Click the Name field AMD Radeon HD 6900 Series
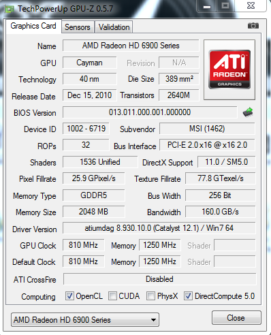Image resolution: width=271 pixels, height=335 pixels. [131, 46]
